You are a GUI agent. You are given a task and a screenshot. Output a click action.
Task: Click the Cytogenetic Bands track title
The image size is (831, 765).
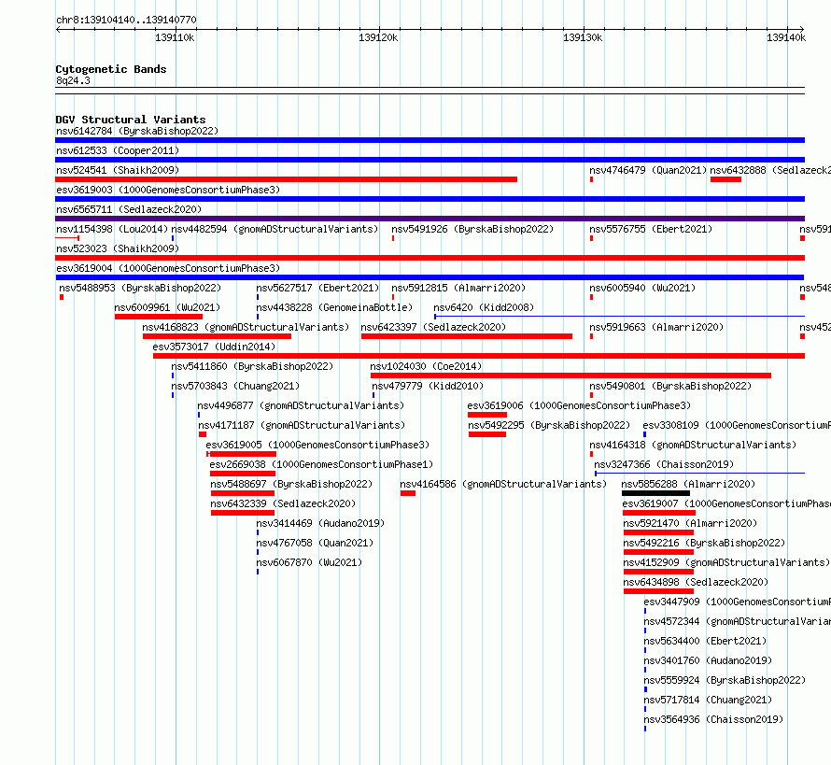(x=111, y=69)
